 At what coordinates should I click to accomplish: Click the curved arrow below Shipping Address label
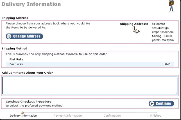(136, 30)
